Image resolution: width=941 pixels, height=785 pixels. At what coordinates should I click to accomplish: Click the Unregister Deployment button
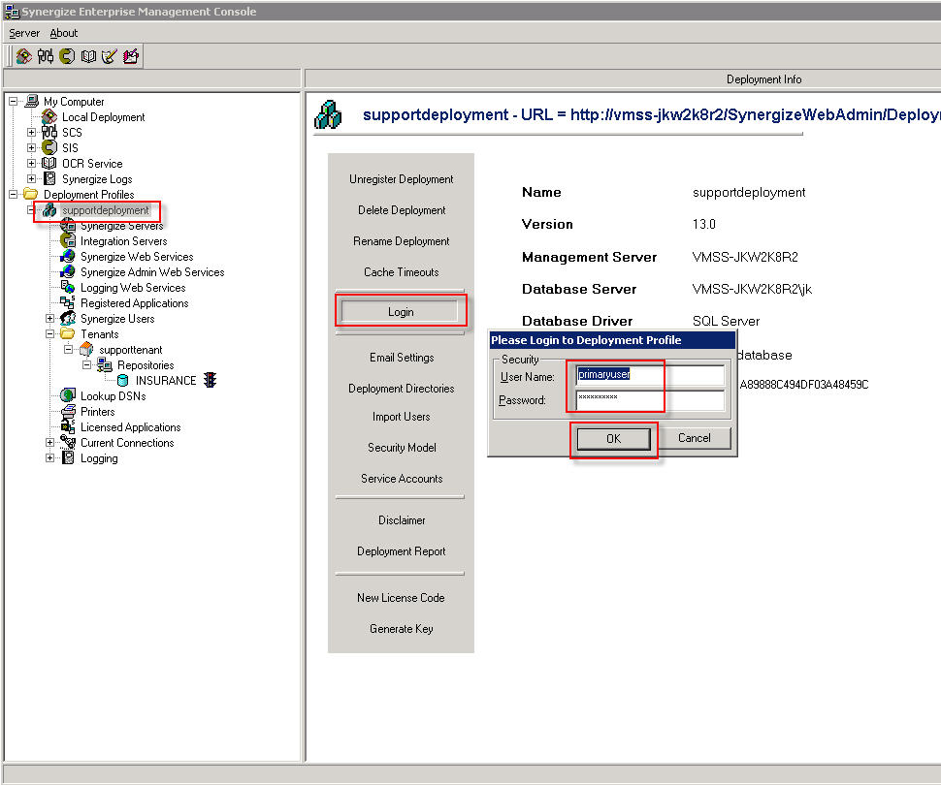coord(401,179)
